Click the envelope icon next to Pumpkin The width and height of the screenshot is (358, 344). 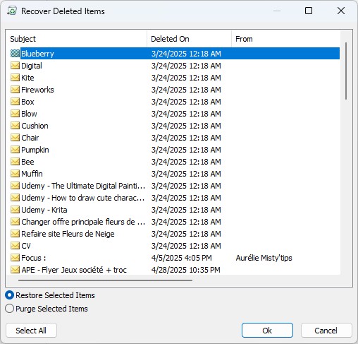click(x=15, y=150)
